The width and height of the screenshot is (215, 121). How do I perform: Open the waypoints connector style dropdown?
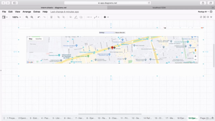point(96,17)
